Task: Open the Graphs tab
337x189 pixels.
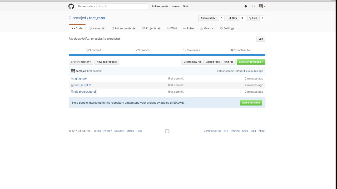Action: (x=207, y=28)
